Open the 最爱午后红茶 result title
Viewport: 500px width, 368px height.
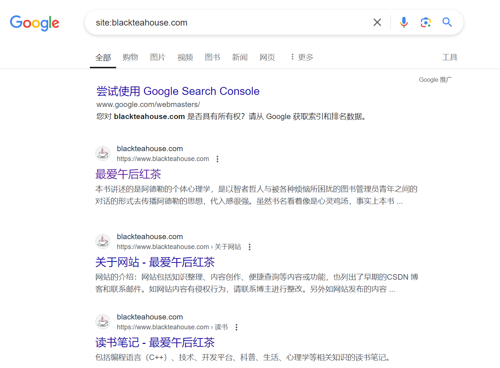coord(128,174)
